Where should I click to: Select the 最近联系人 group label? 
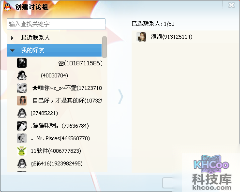coord(35,38)
